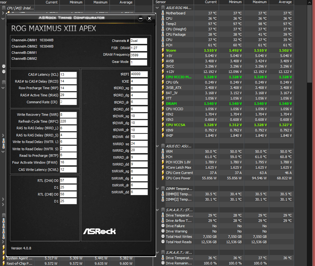Image resolution: width=315 pixels, height=266 pixels.
Task: Click the scrollbar up arrow in sensor list
Action: pos(309,3)
